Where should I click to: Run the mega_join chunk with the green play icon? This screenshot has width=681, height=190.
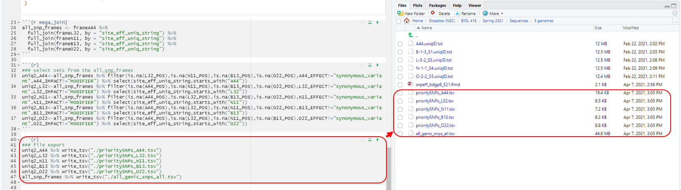(377, 22)
